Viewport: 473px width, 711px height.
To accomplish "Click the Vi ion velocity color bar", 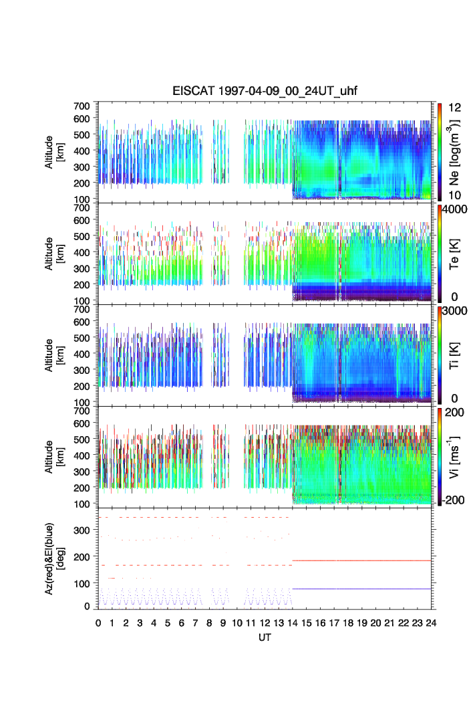I will 440,456.
